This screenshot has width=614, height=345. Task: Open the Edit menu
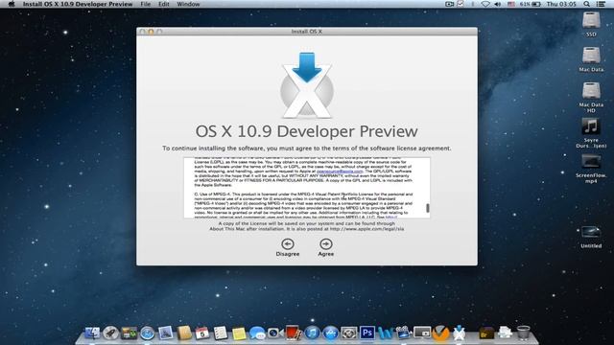click(x=164, y=4)
